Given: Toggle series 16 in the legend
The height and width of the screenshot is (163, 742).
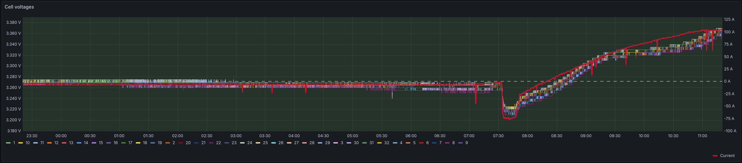Looking at the screenshot, I should pos(116,143).
